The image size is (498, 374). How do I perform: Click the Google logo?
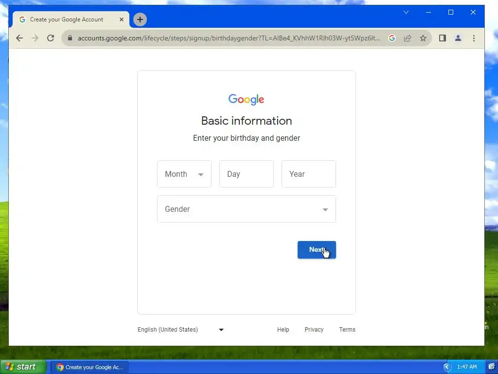pos(246,99)
